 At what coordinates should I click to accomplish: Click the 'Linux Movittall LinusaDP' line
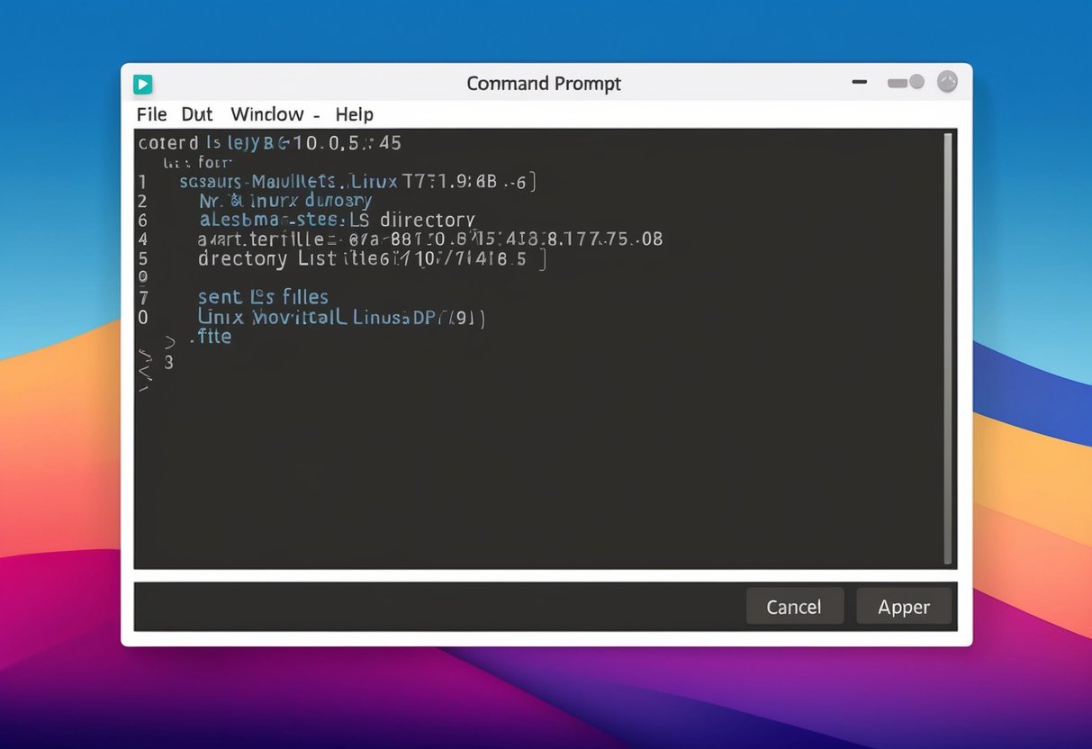click(340, 317)
